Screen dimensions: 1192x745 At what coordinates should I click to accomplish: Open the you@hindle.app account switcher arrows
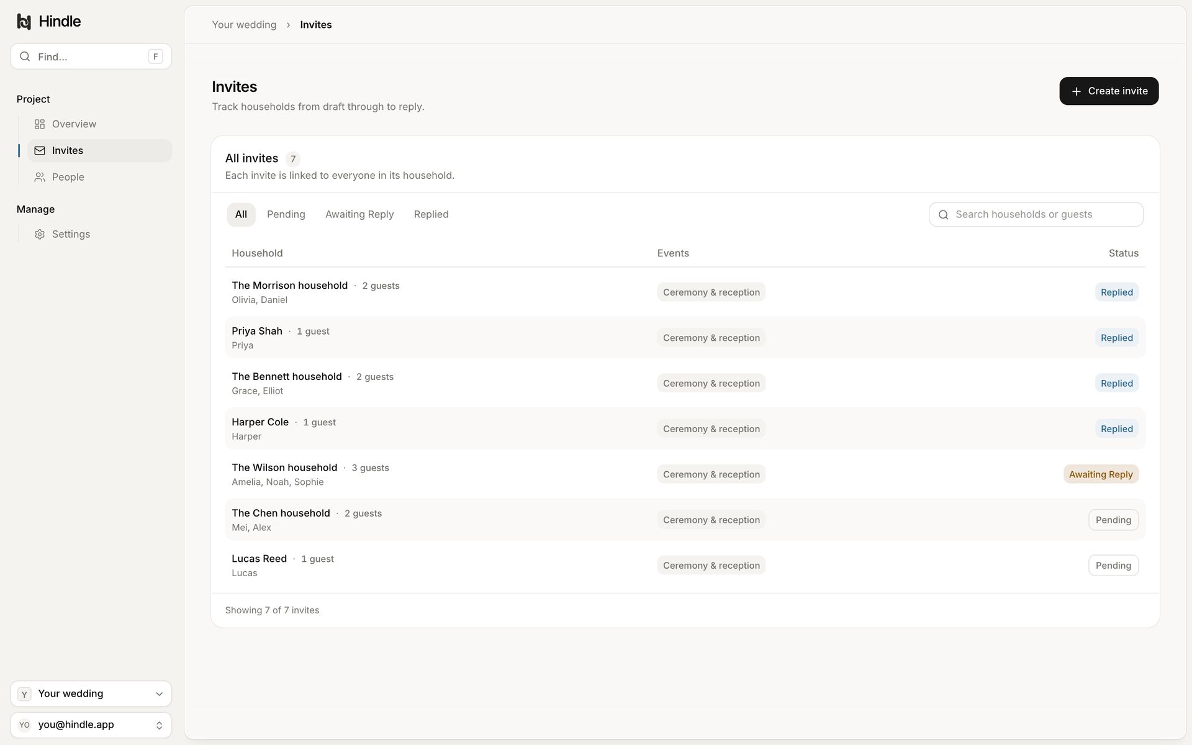[x=159, y=725]
